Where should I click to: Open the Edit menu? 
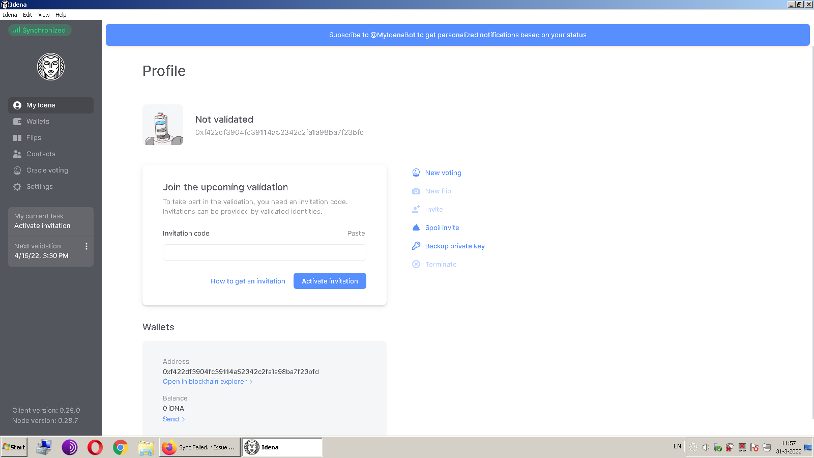pos(27,15)
